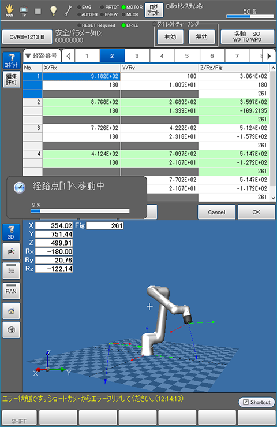Click the 3D cube view icon

11,330
